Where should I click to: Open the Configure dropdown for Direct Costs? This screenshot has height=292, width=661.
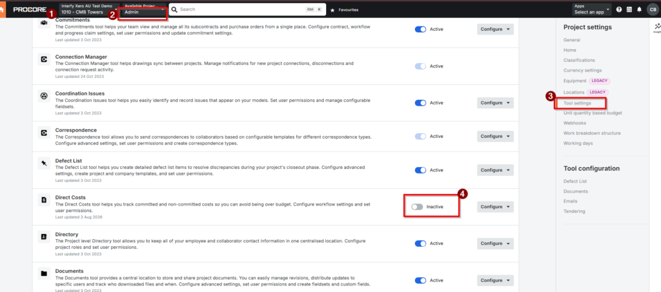(495, 206)
